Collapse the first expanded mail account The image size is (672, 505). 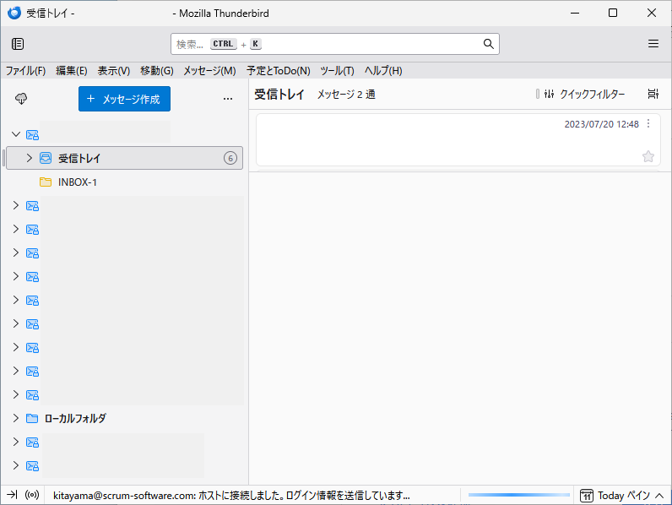16,134
